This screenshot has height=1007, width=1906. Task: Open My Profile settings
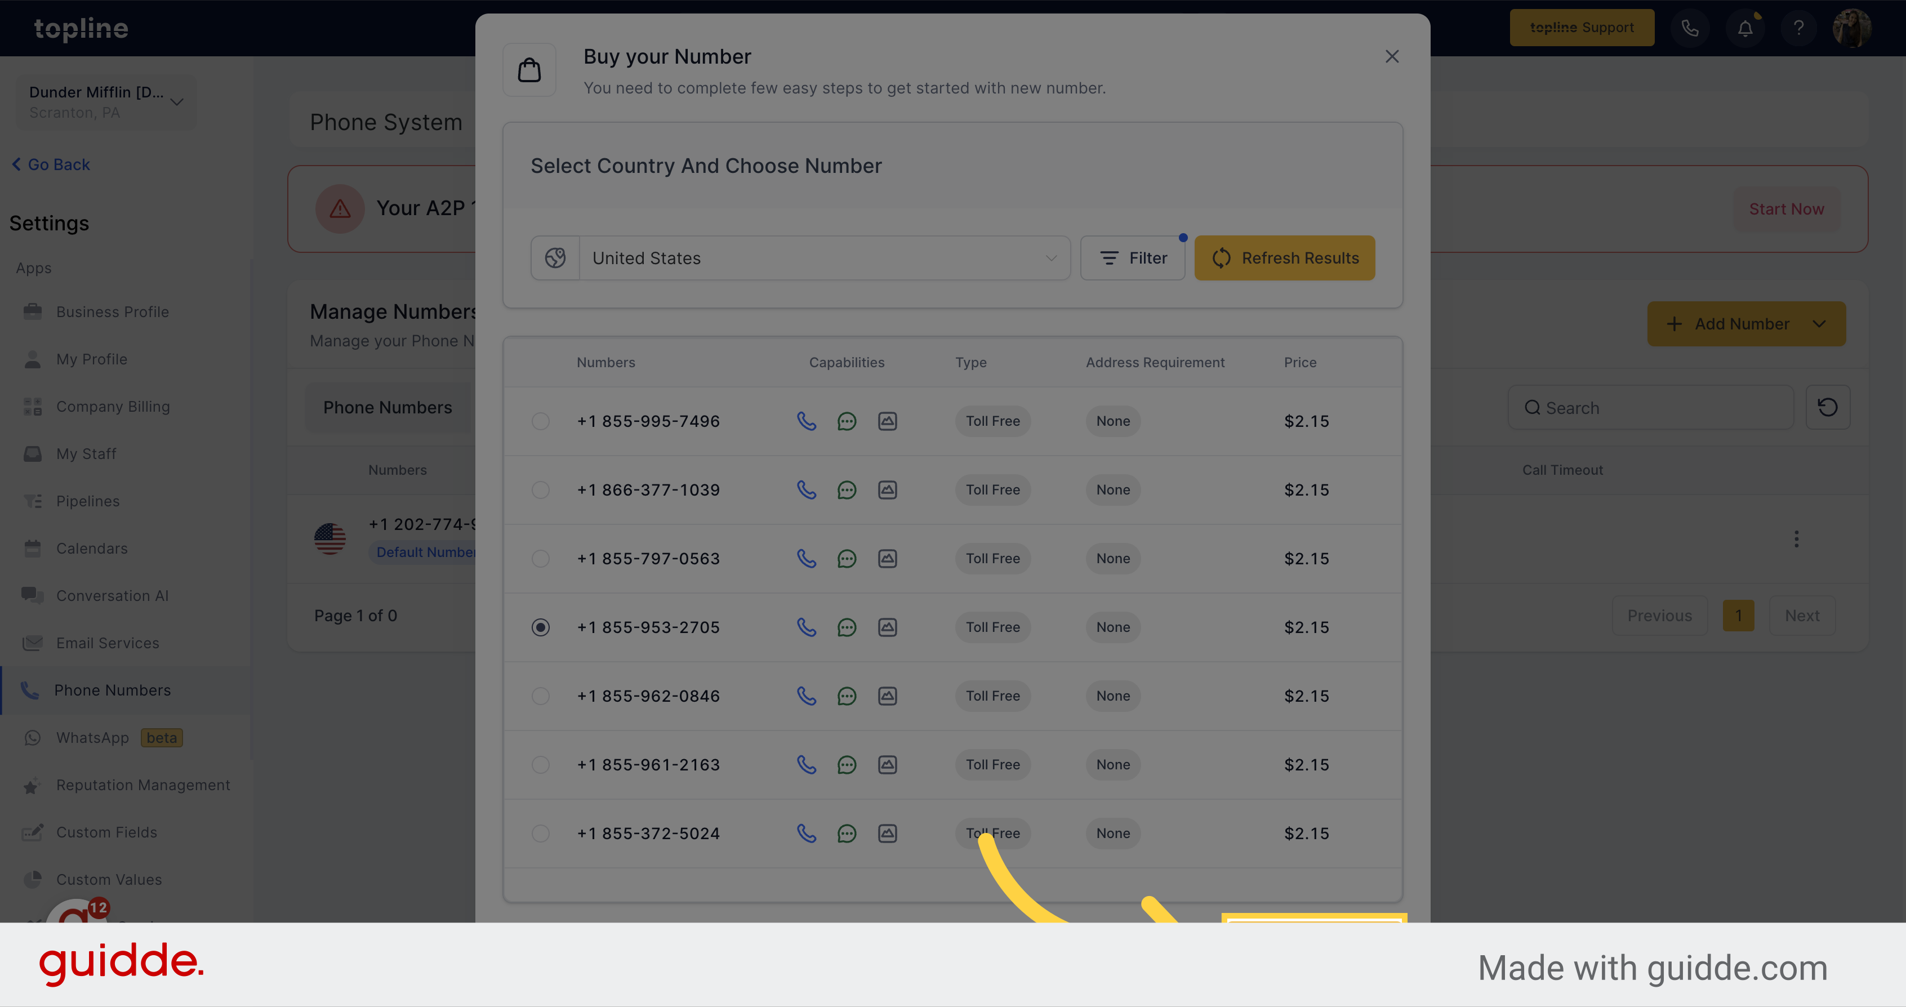(92, 359)
